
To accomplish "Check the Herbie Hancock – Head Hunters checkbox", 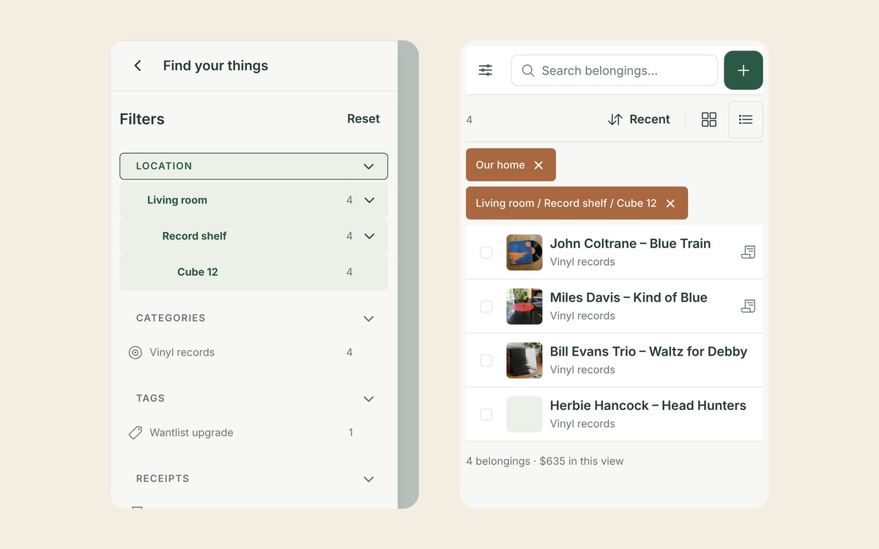I will 486,415.
